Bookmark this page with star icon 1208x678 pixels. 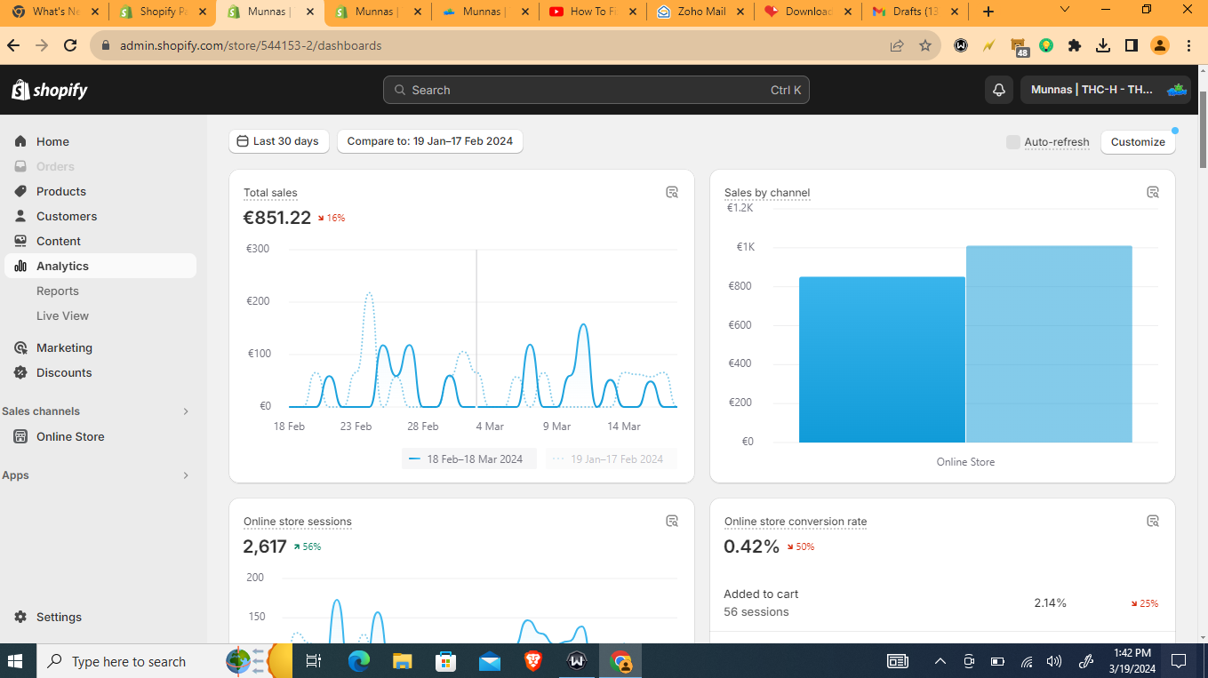coord(925,45)
